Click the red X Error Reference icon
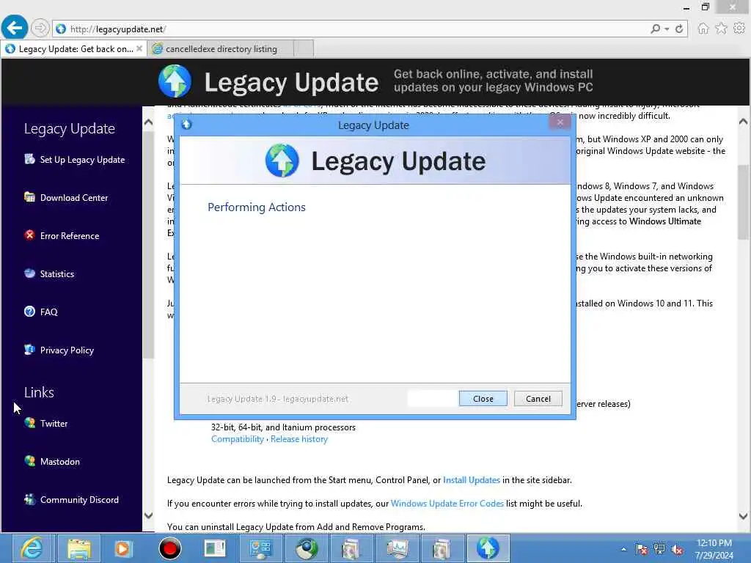This screenshot has height=563, width=751. pos(29,235)
